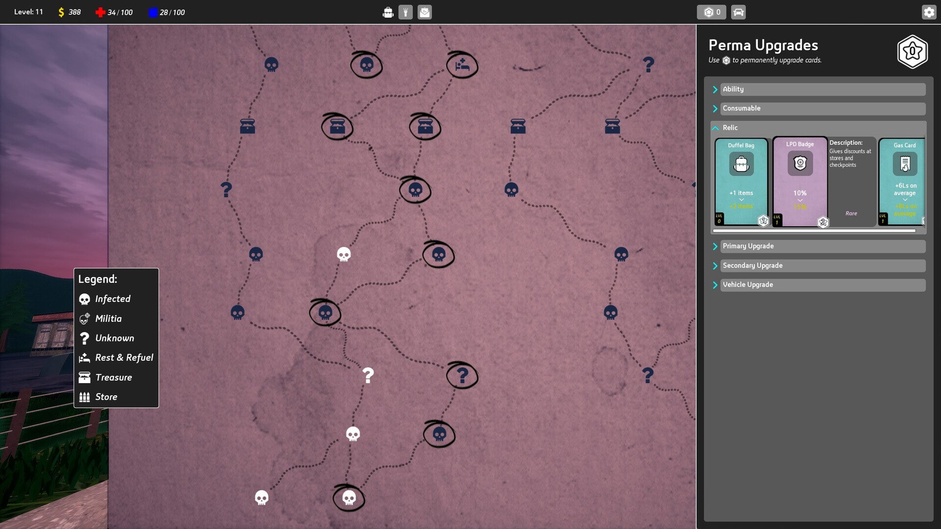
Task: Expand the Ability category
Action: pyautogui.click(x=822, y=89)
